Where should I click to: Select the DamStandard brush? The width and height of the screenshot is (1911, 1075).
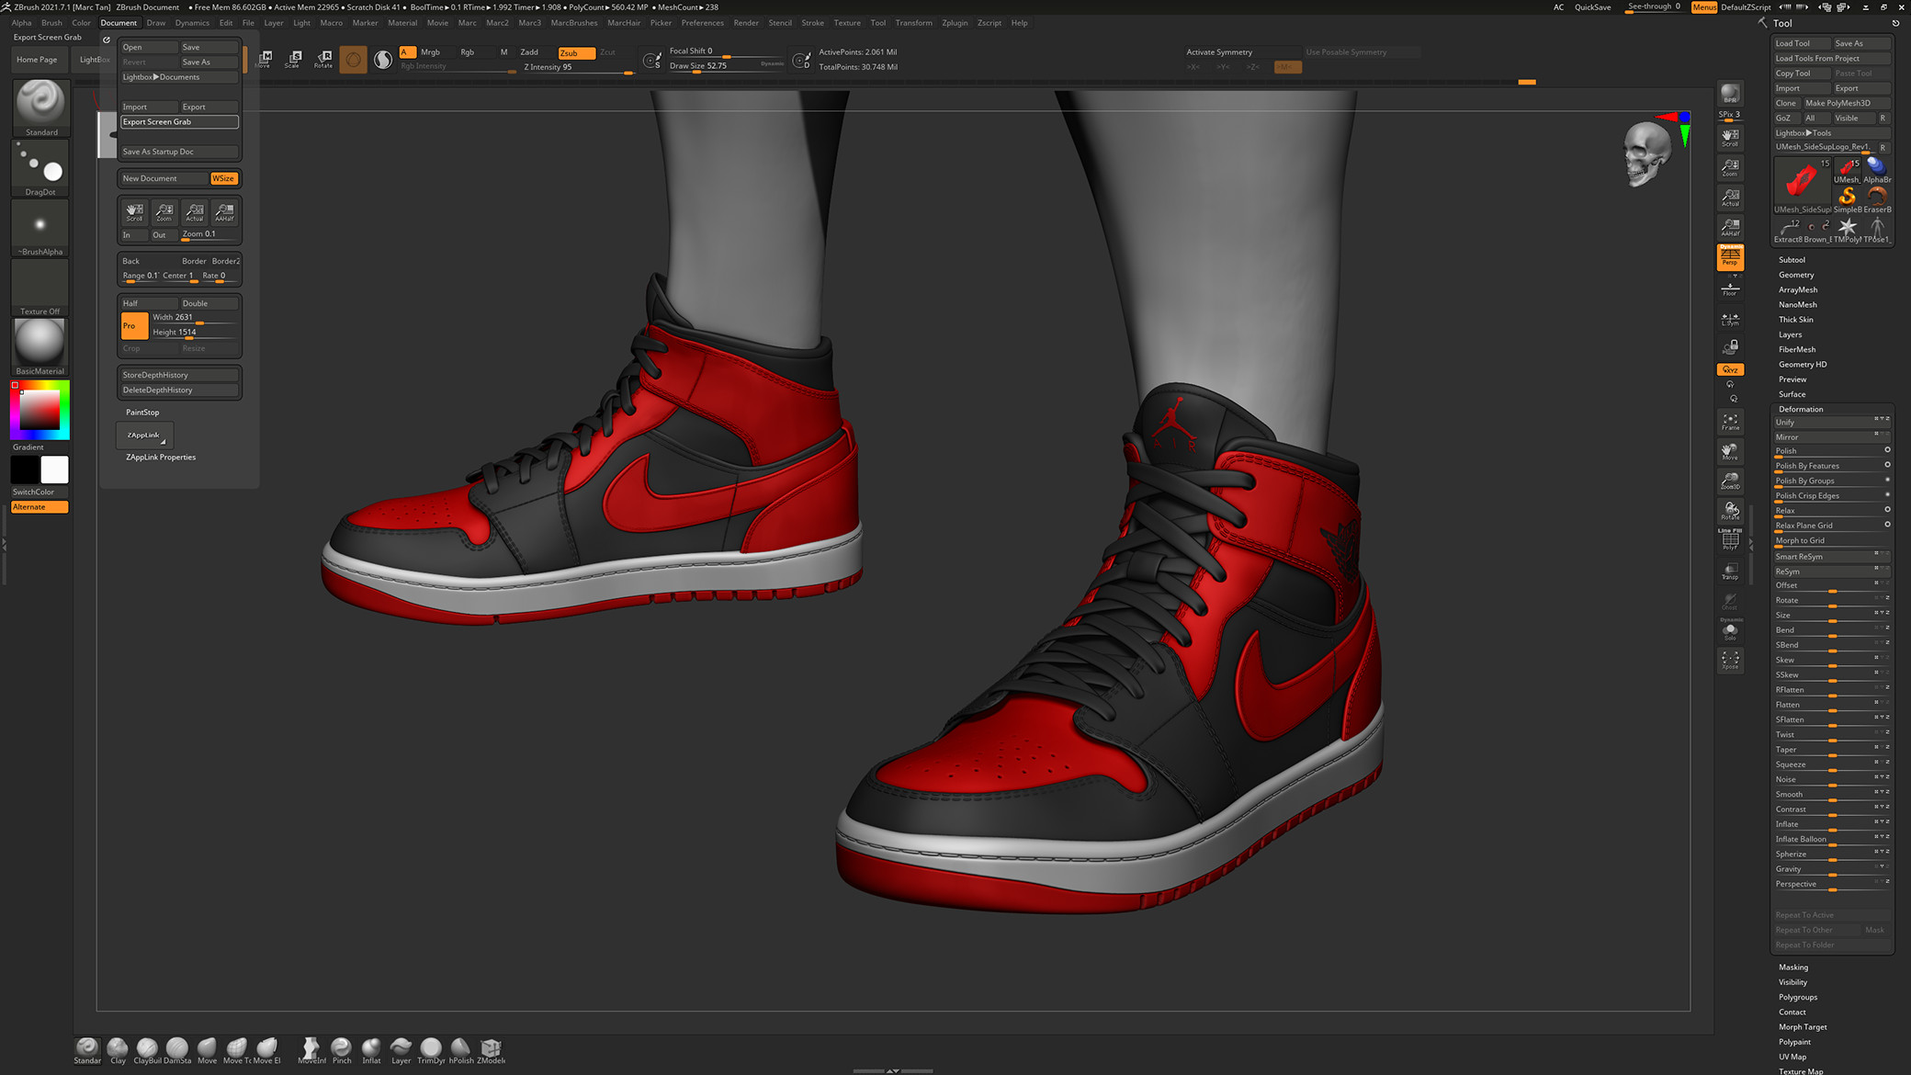click(x=177, y=1050)
